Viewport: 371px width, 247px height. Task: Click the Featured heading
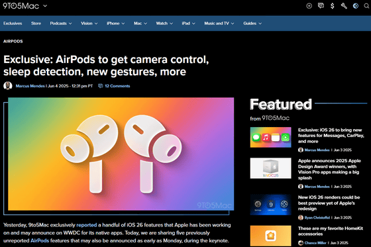click(x=281, y=104)
